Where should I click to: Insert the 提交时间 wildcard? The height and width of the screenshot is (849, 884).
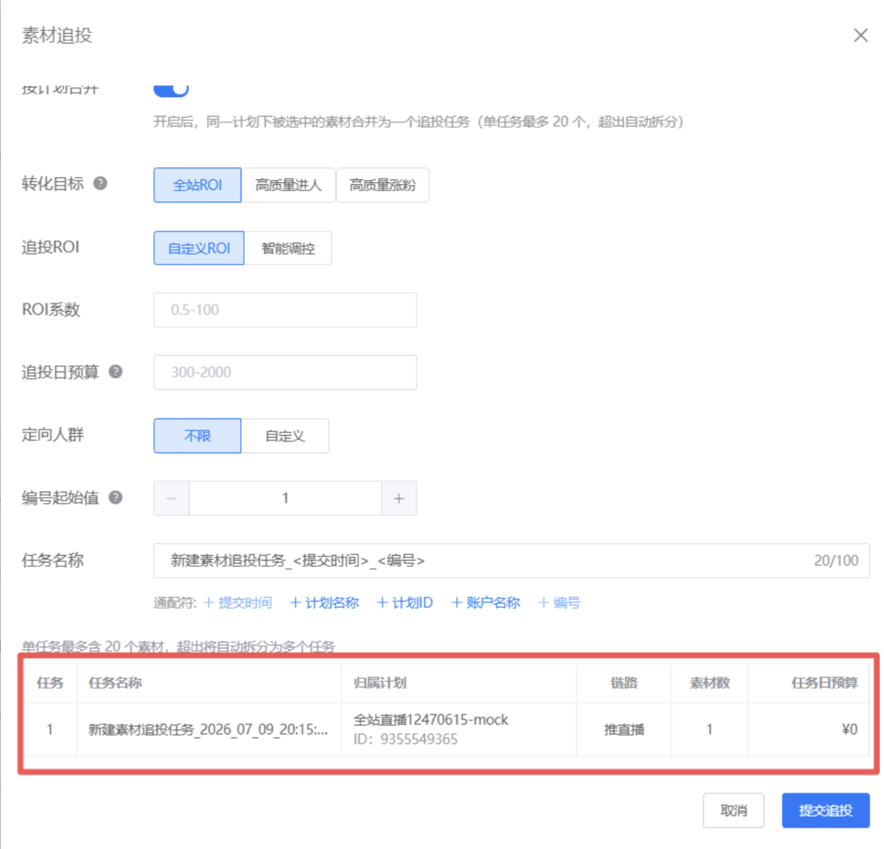click(x=238, y=602)
